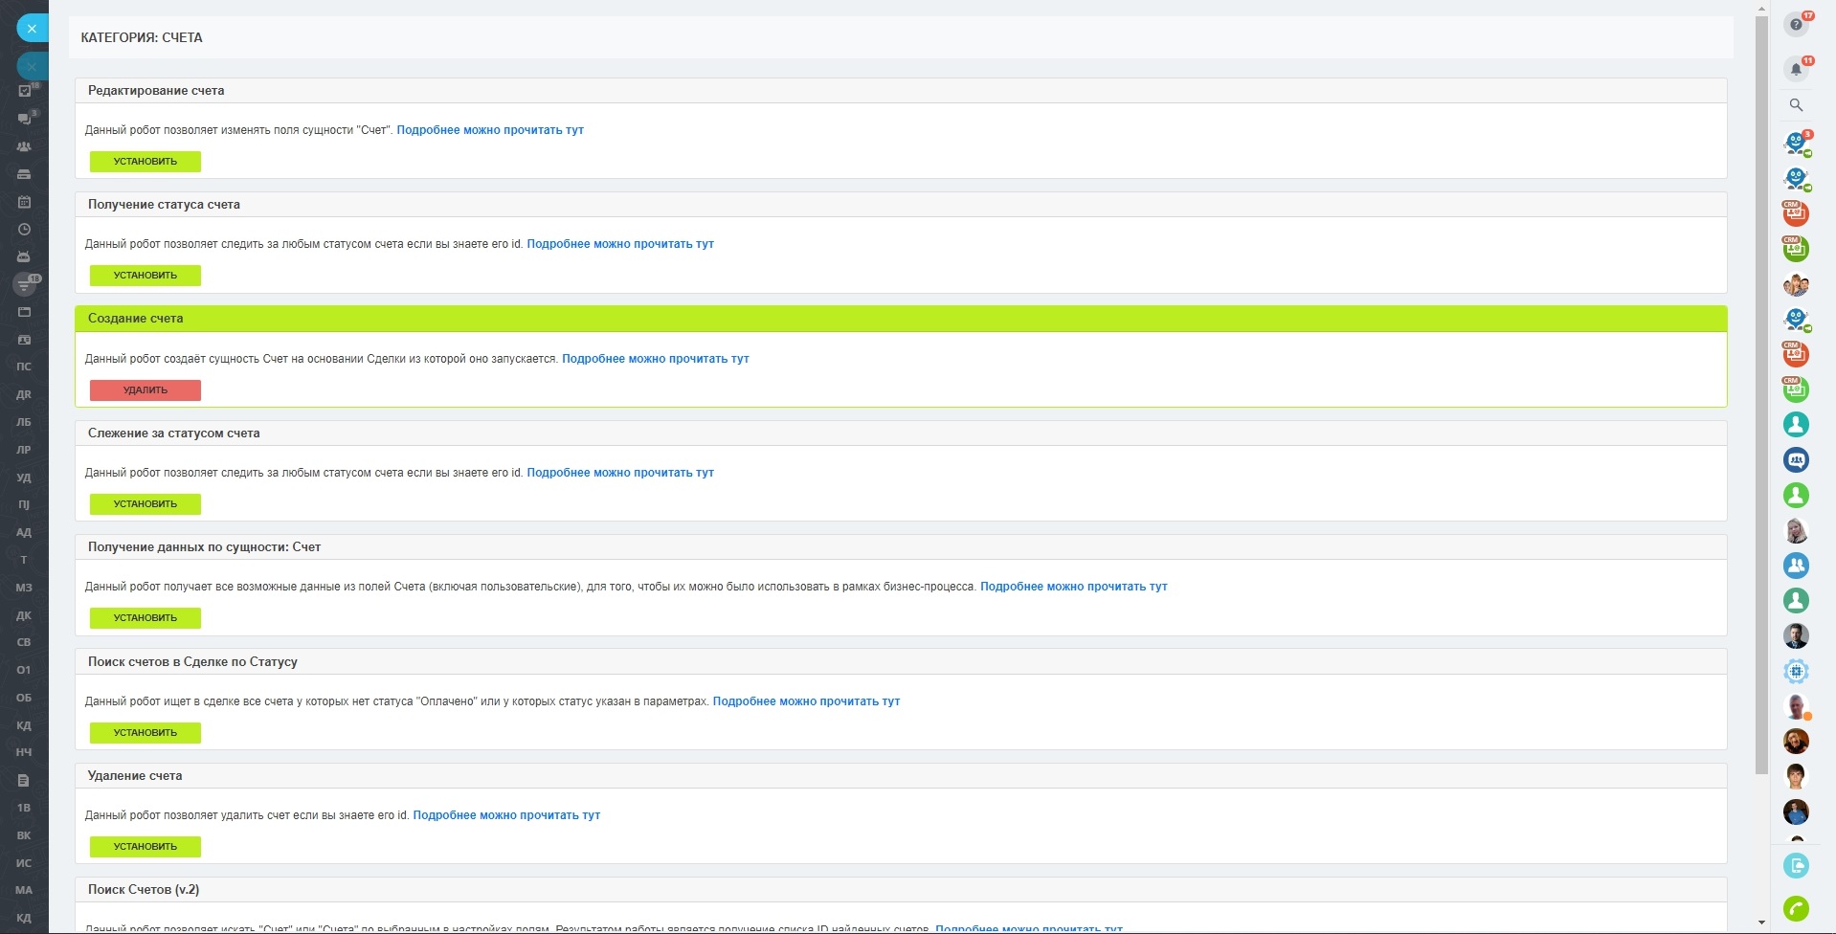The height and width of the screenshot is (934, 1836).
Task: Click the "Удаление счета" section title
Action: (x=135, y=776)
